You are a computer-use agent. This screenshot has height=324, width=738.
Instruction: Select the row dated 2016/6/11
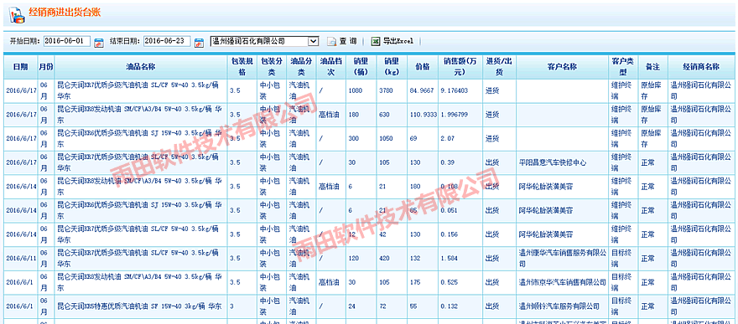[x=369, y=258]
